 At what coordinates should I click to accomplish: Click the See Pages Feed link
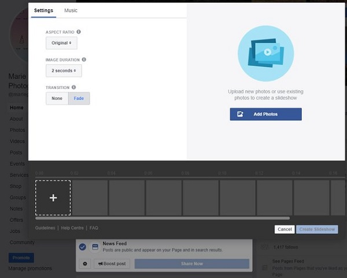288,261
